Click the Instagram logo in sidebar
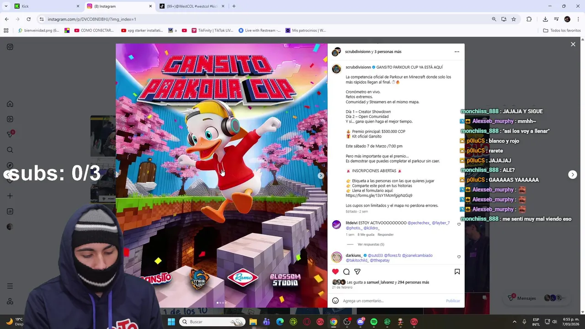The width and height of the screenshot is (585, 329). [x=10, y=47]
